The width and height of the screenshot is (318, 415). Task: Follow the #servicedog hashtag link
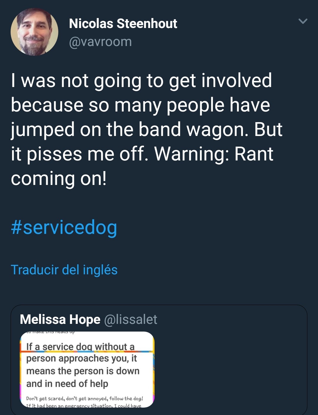64,227
